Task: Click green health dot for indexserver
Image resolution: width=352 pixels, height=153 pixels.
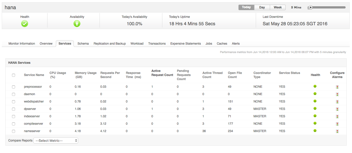Action: point(315,116)
